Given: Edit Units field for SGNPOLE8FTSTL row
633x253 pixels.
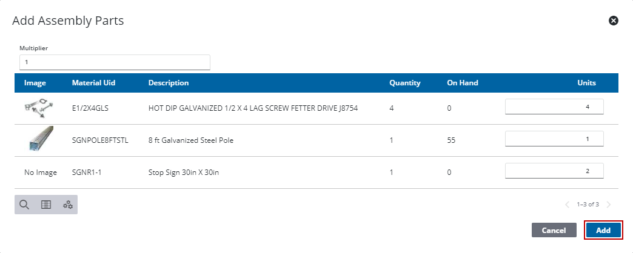Looking at the screenshot, I should coord(554,139).
